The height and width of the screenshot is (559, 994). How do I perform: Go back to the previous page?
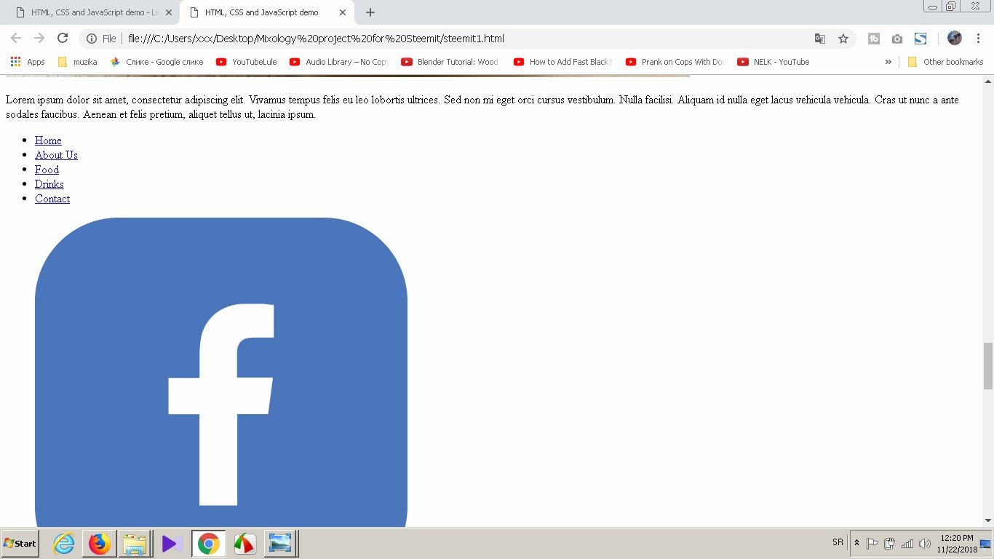[x=16, y=39]
